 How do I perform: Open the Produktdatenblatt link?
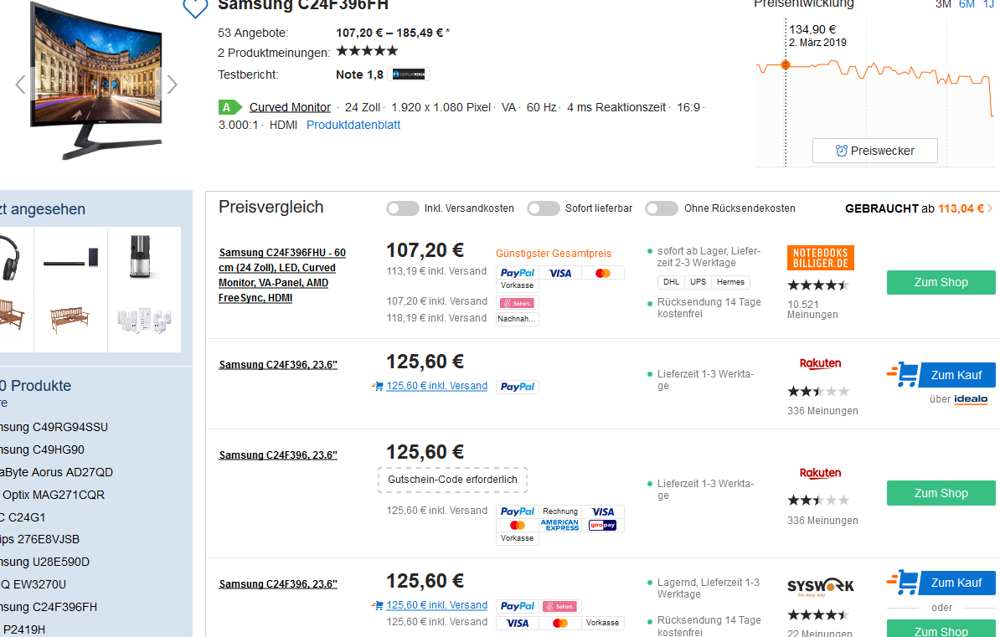(353, 125)
